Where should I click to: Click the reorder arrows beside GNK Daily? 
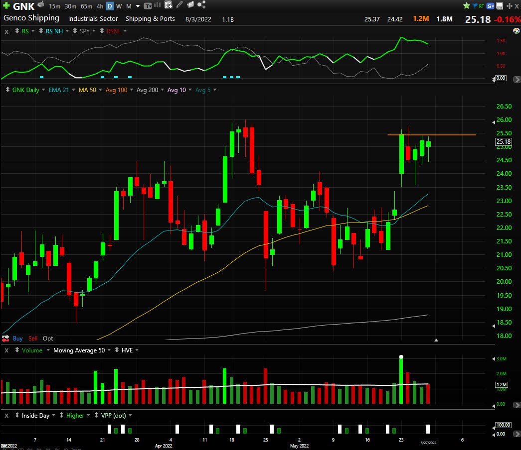[x=7, y=90]
